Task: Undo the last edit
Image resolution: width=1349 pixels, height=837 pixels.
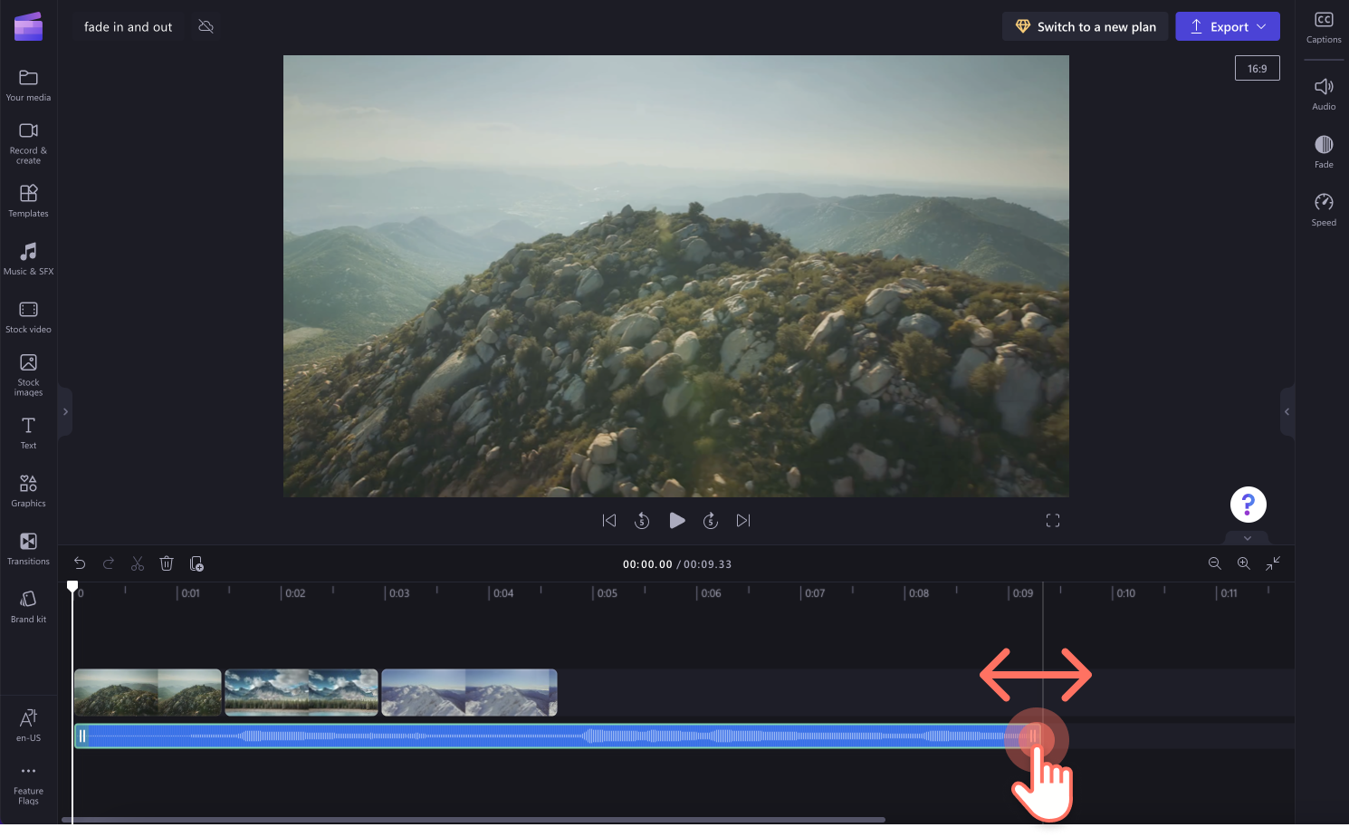Action: click(80, 563)
